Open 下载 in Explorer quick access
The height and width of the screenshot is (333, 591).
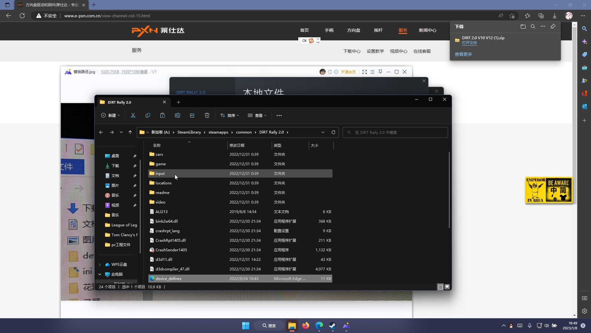pos(115,166)
